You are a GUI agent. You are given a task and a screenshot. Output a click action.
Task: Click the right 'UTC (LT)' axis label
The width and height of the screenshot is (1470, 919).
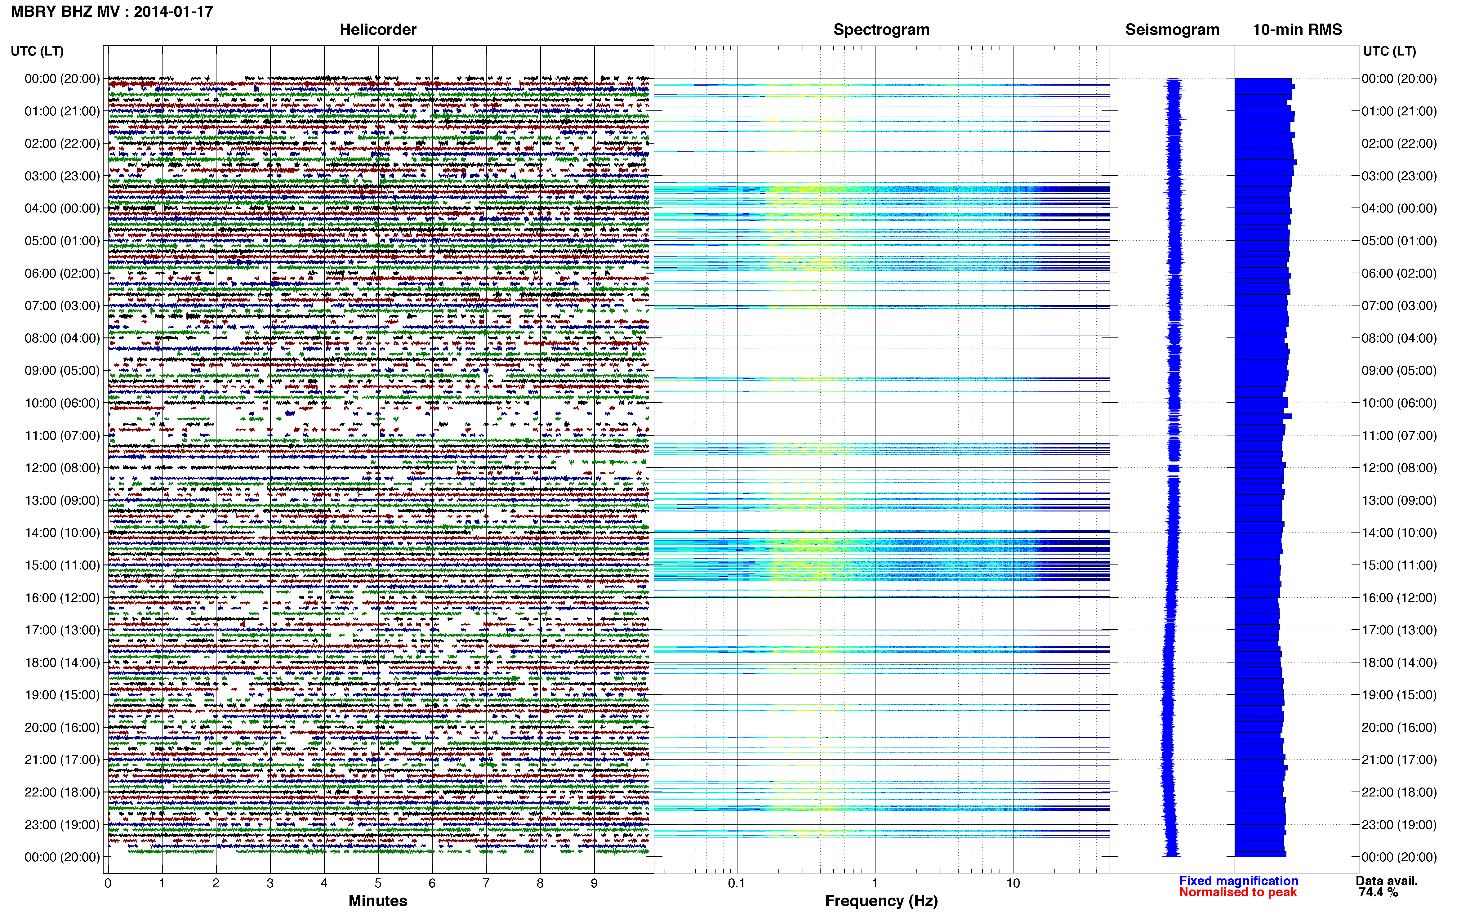pyautogui.click(x=1389, y=51)
